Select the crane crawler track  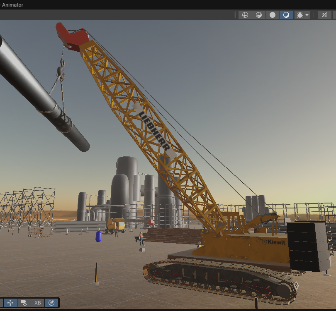tap(221, 280)
